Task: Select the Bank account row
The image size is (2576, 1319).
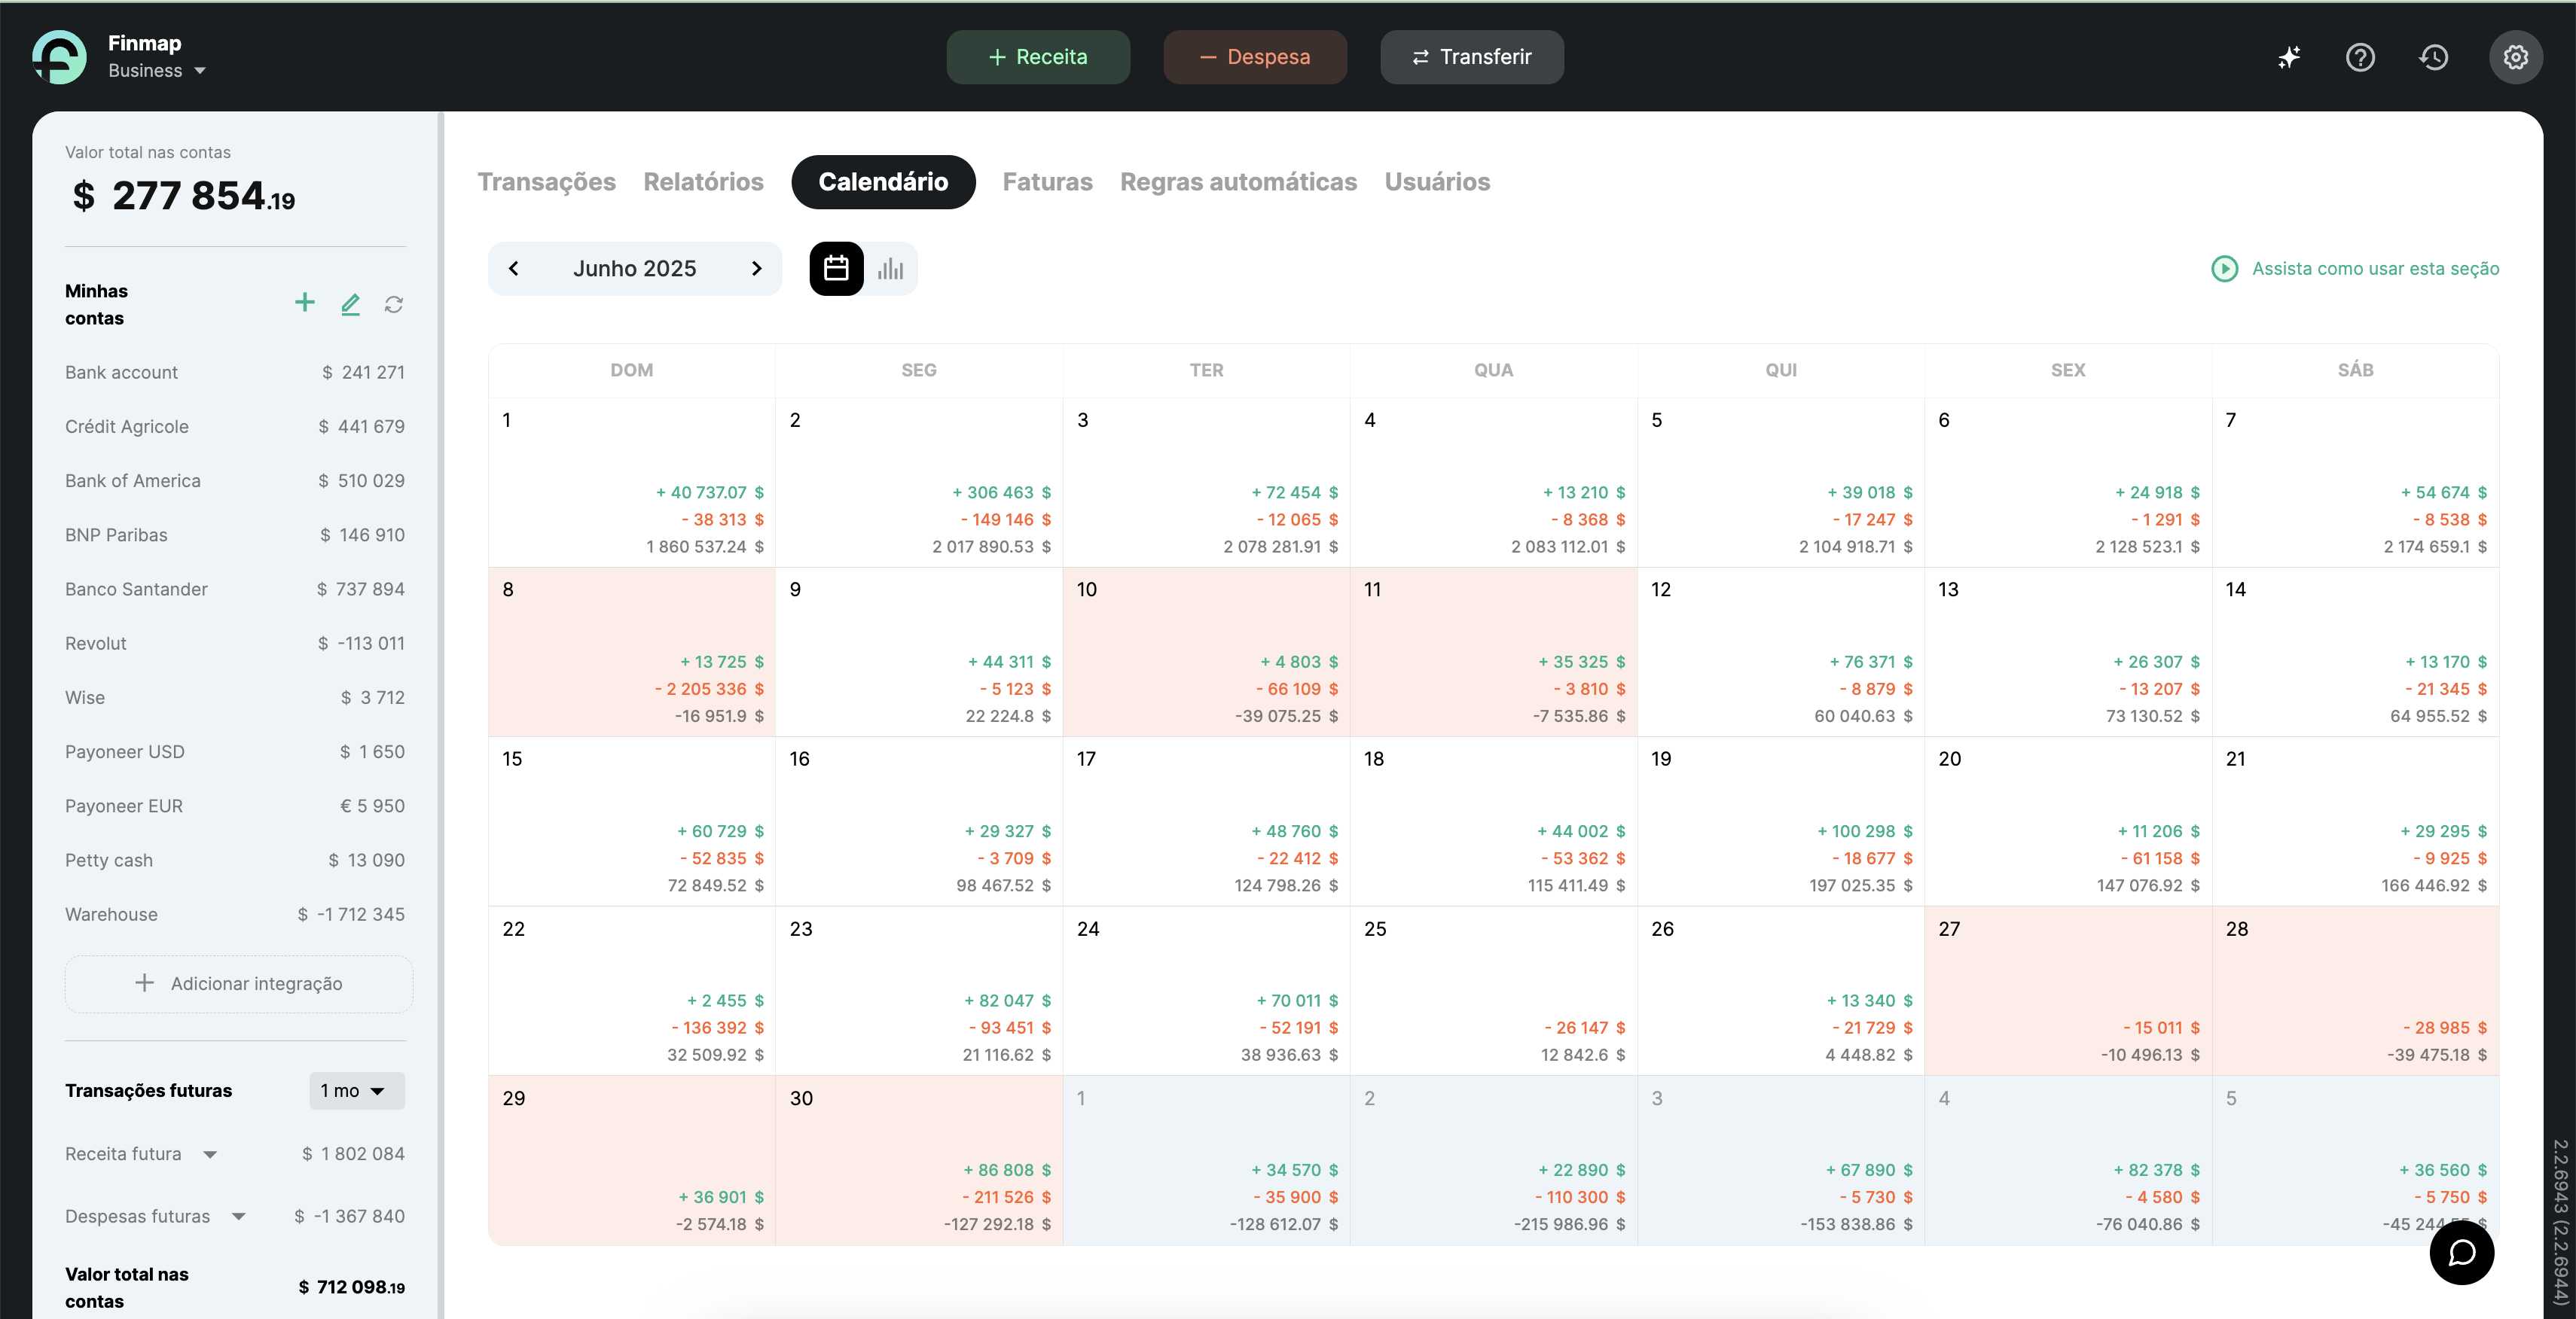Action: coord(235,373)
